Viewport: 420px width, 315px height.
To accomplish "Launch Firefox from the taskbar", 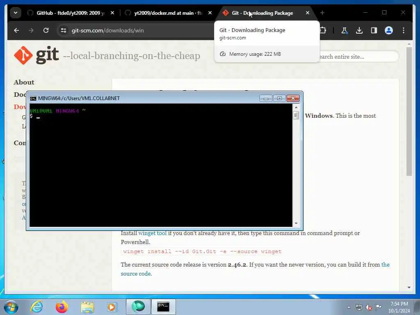I will 62,307.
